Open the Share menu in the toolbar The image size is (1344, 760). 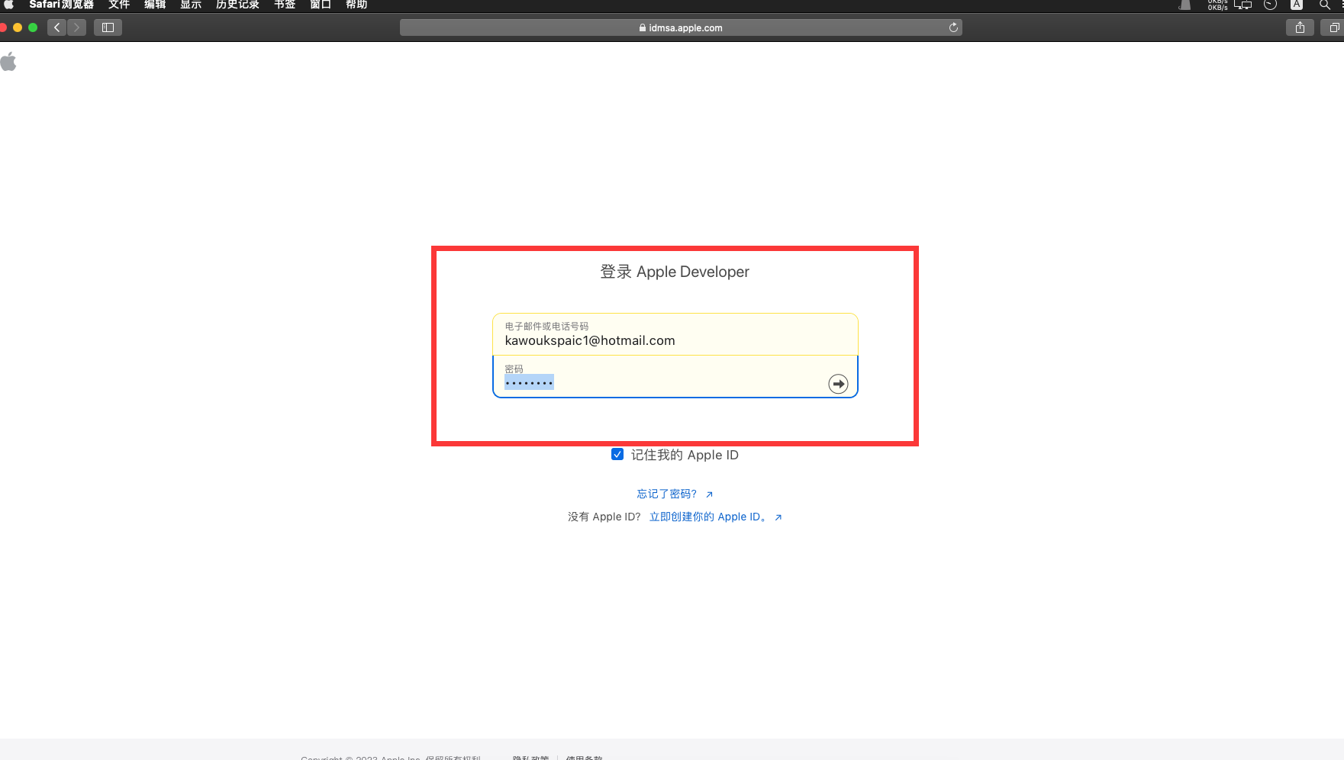pos(1300,27)
